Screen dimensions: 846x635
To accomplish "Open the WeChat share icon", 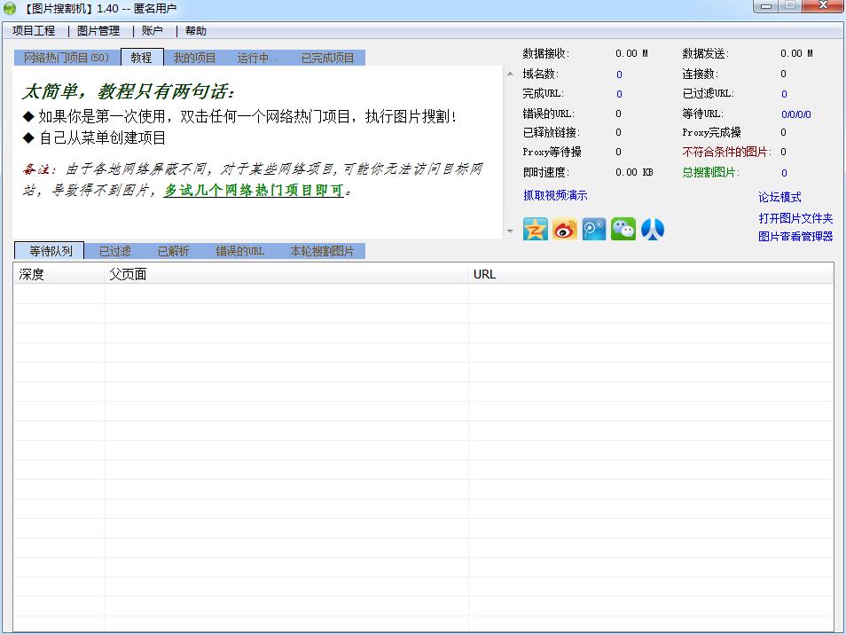I will coord(623,230).
